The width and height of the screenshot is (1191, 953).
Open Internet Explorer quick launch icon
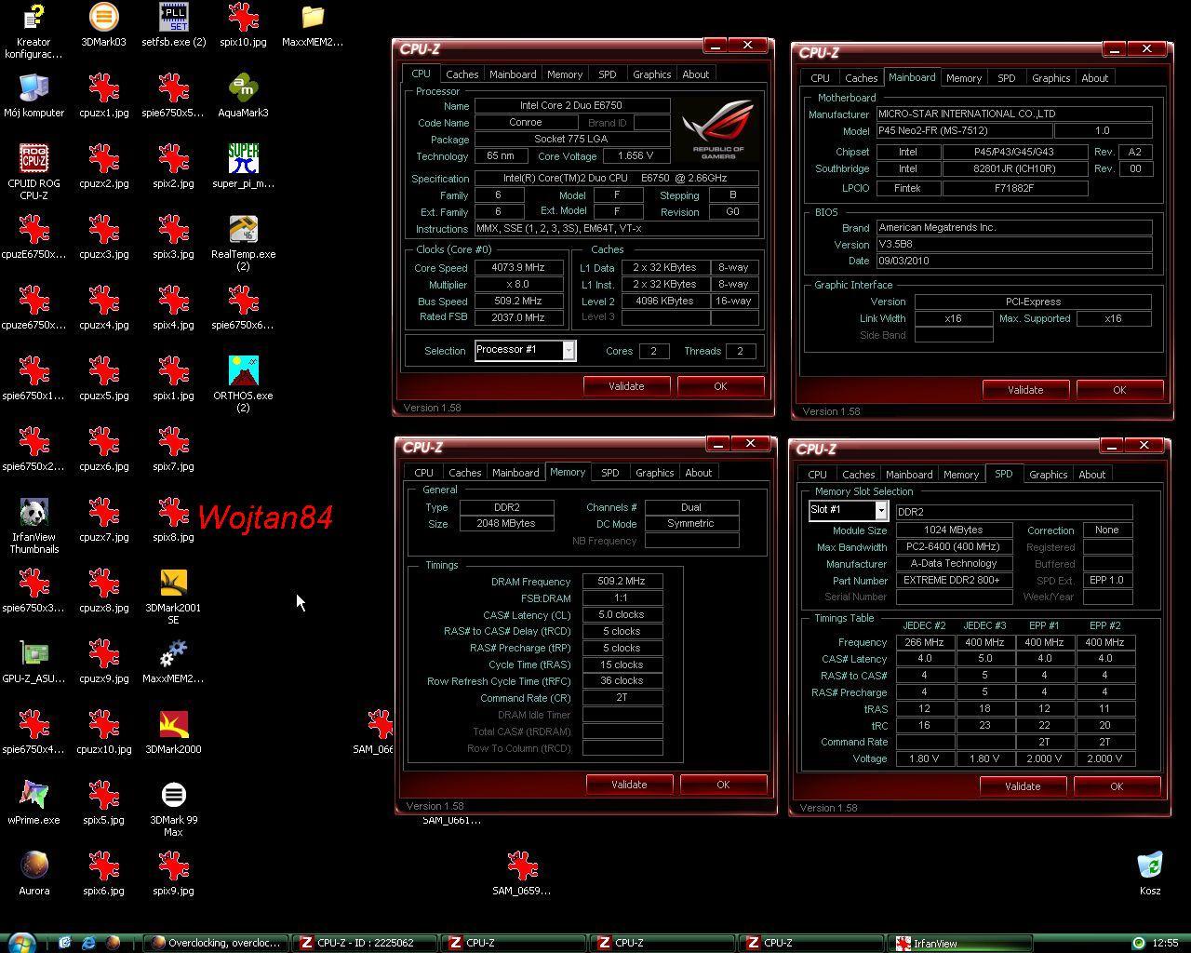pyautogui.click(x=88, y=943)
